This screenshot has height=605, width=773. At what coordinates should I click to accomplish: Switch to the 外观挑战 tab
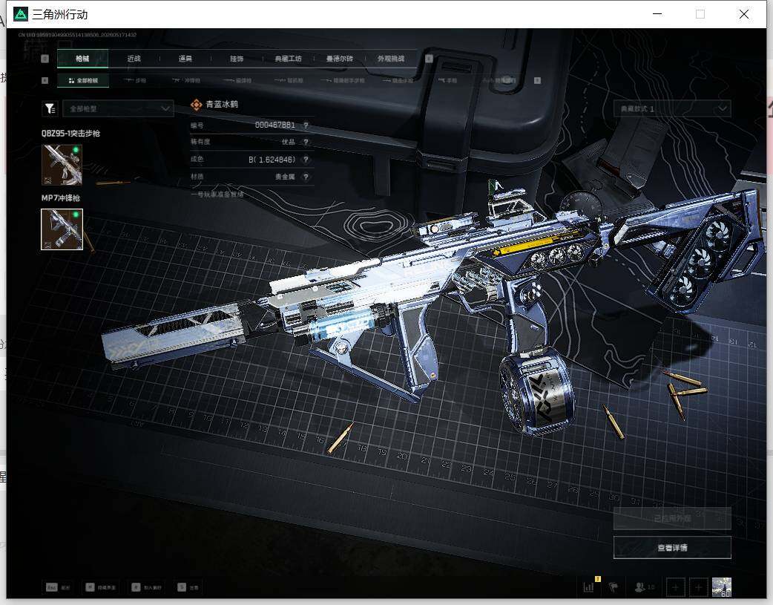tap(391, 59)
